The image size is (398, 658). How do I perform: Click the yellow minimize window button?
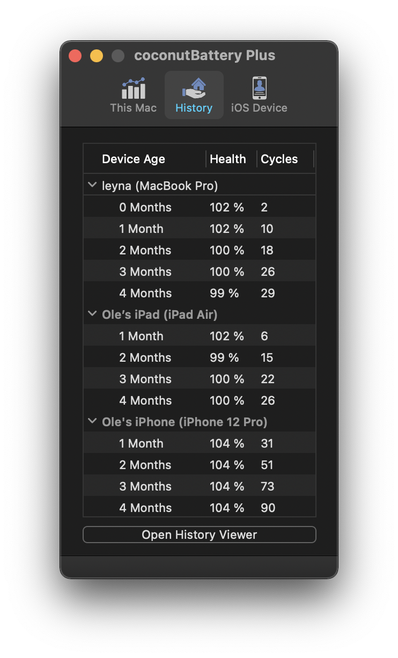click(x=97, y=56)
